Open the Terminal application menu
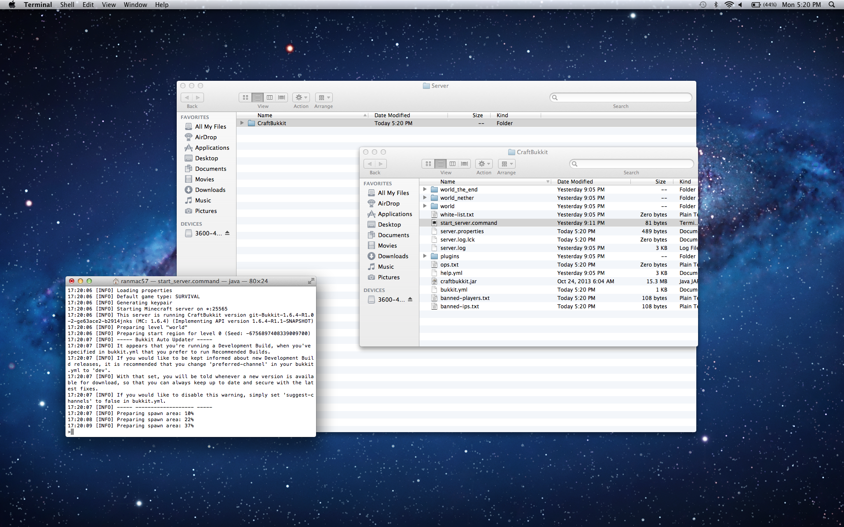The width and height of the screenshot is (844, 527). pyautogui.click(x=38, y=5)
